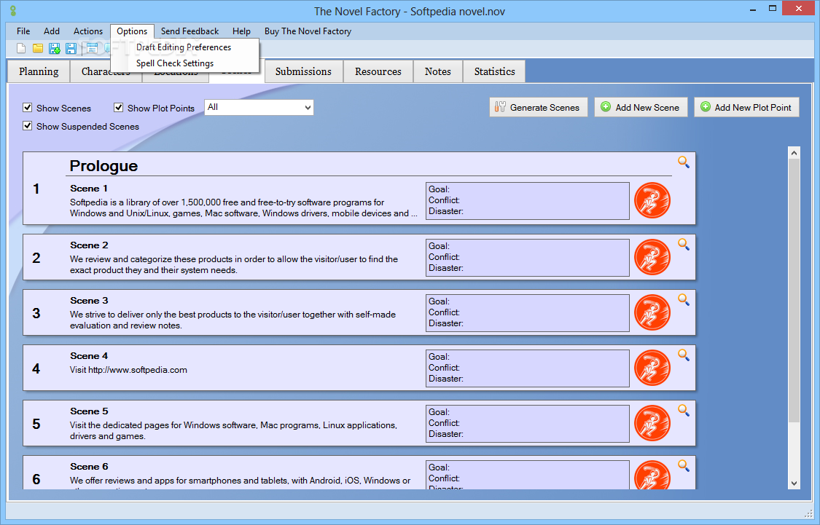Click the Goal/Conflict/Disaster box of Scene 5
This screenshot has width=820, height=525.
[528, 424]
